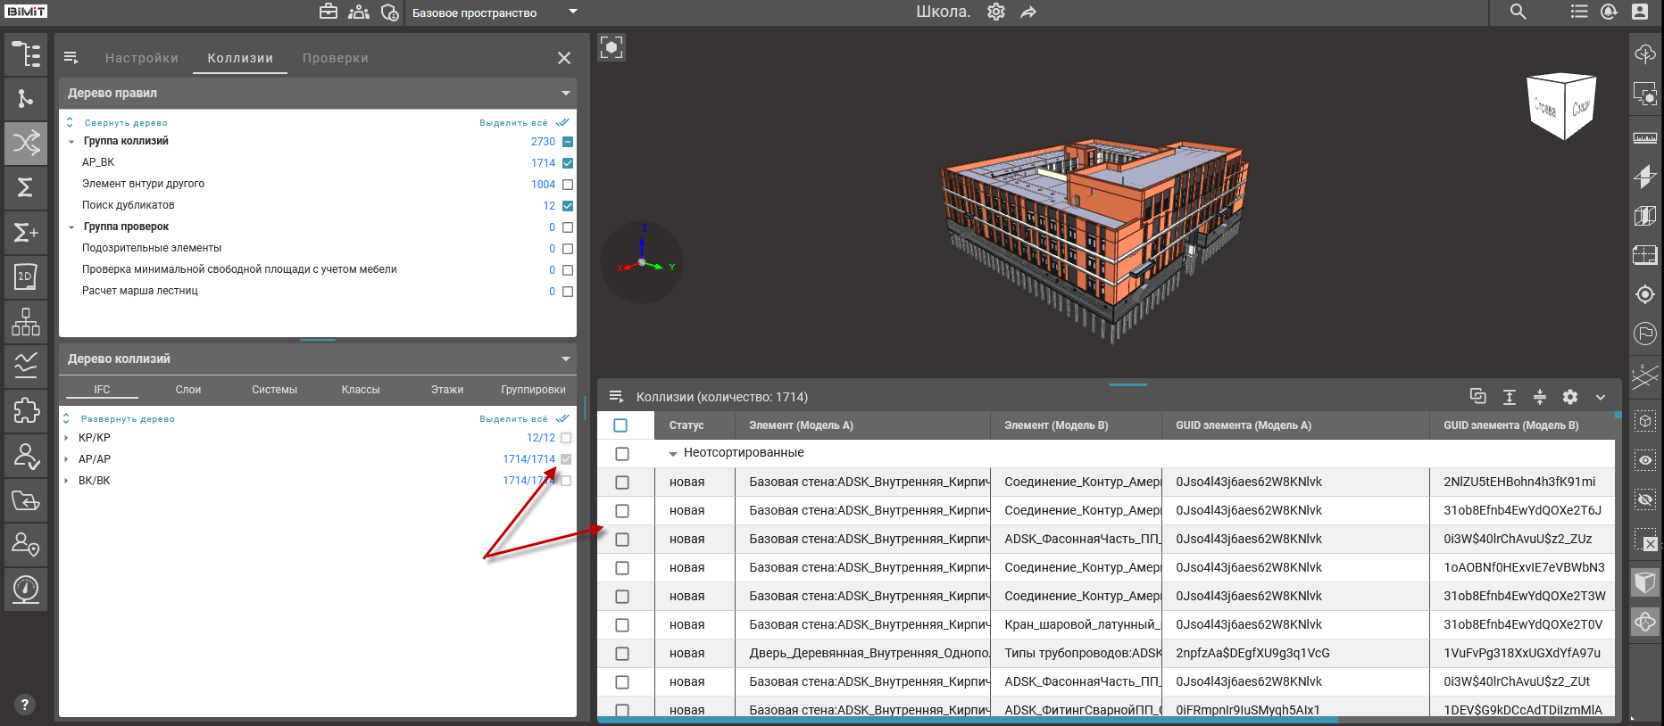The image size is (1664, 726).
Task: Click 'Свернуть дерево' link in rules tree
Action: coord(126,123)
